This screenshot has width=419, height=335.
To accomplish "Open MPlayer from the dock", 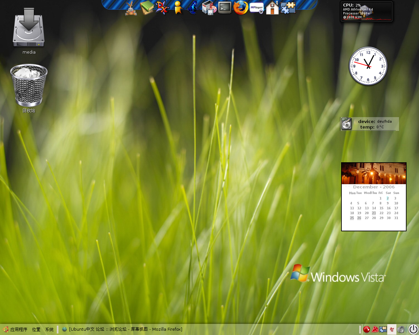I will (257, 8).
